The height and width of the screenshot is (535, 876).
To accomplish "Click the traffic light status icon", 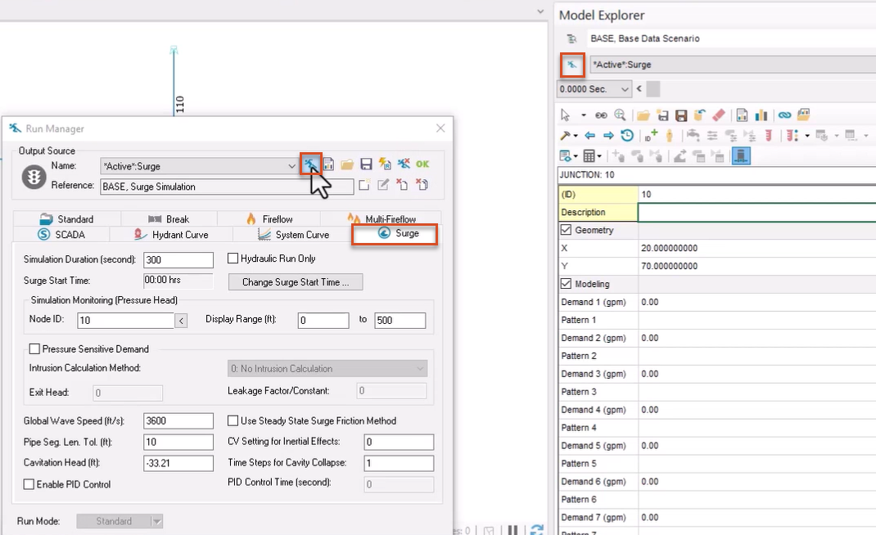I will pyautogui.click(x=34, y=177).
